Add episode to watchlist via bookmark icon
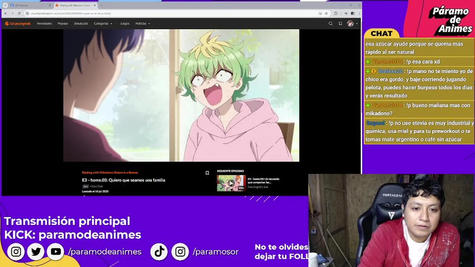This screenshot has width=475, height=267. [x=207, y=173]
